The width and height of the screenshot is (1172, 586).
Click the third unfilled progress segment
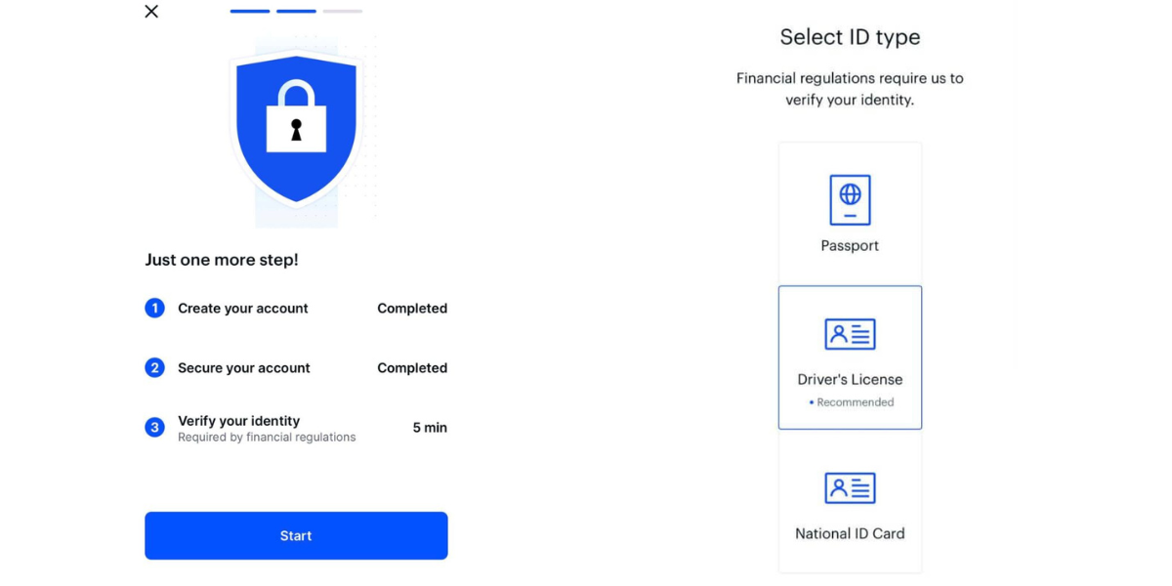[x=341, y=11]
